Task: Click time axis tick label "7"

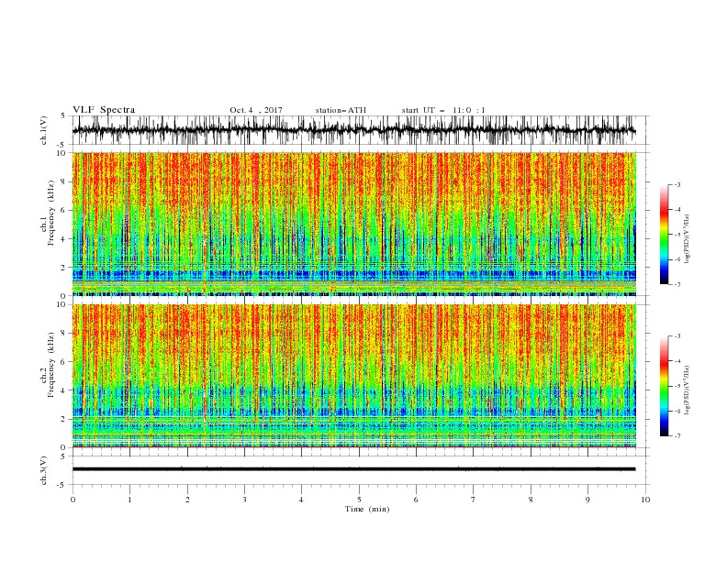Action: click(474, 500)
